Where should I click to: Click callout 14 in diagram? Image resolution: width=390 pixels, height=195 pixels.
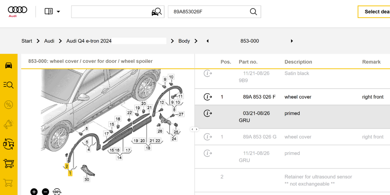tap(119, 158)
